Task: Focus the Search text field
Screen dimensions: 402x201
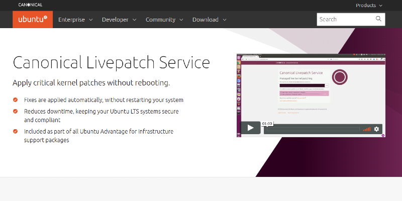Action: (x=345, y=20)
